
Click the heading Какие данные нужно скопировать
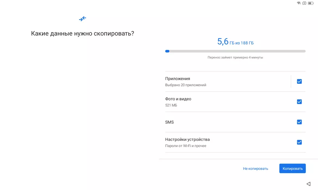83,34
